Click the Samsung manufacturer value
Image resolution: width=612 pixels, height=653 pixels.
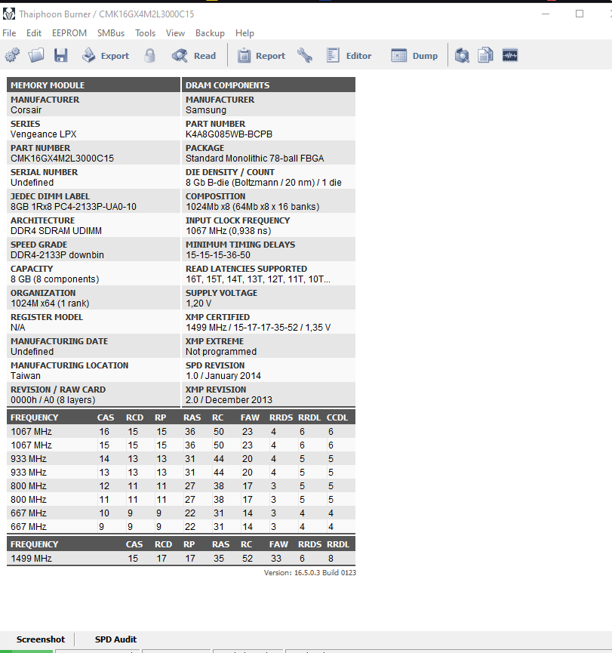point(206,110)
